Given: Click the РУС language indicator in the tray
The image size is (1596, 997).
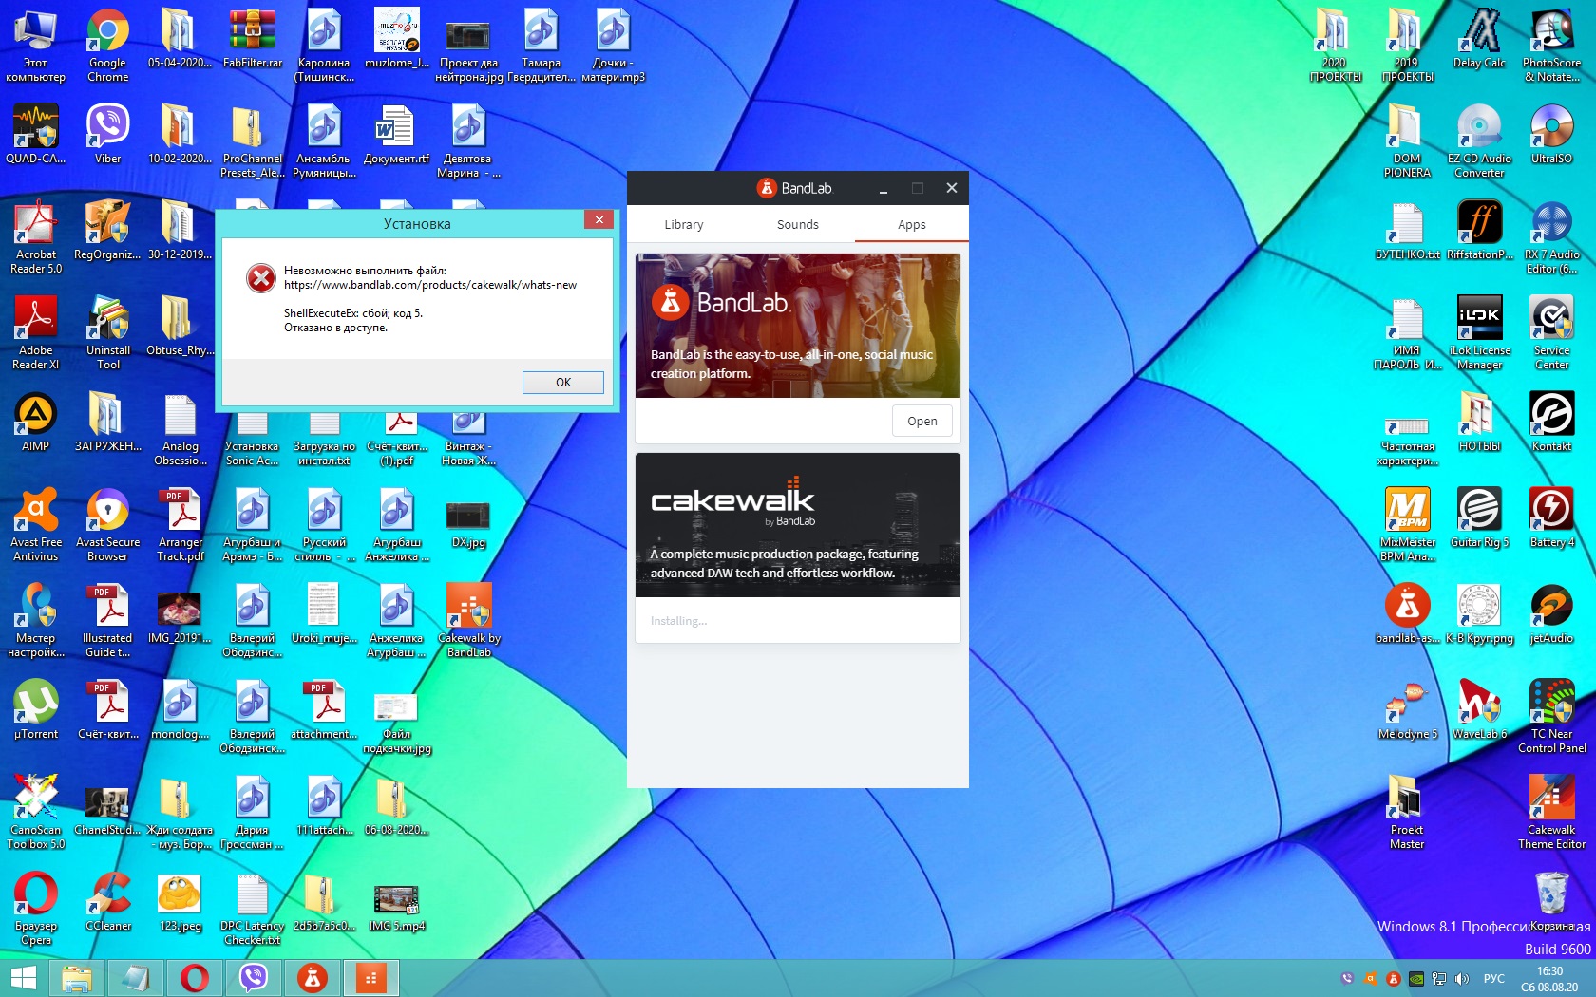Looking at the screenshot, I should click(1494, 979).
